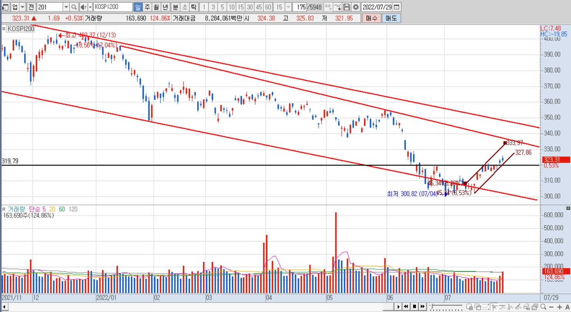This screenshot has width=571, height=312.
Task: Click the horizontal line label 319.79
Action: coord(10,161)
